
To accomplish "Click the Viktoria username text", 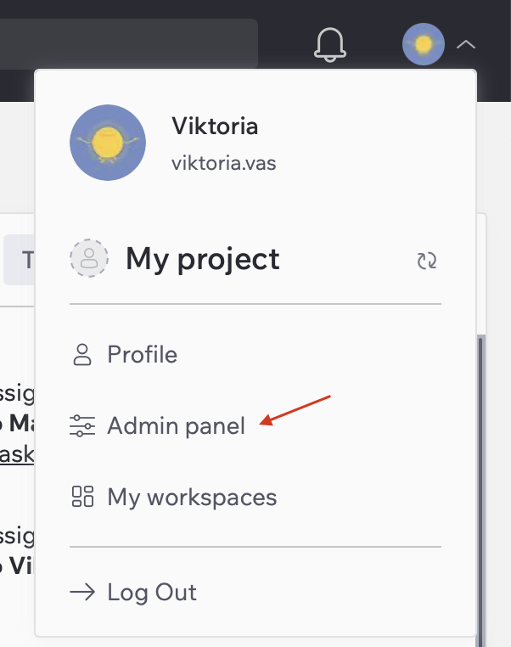I will click(215, 126).
